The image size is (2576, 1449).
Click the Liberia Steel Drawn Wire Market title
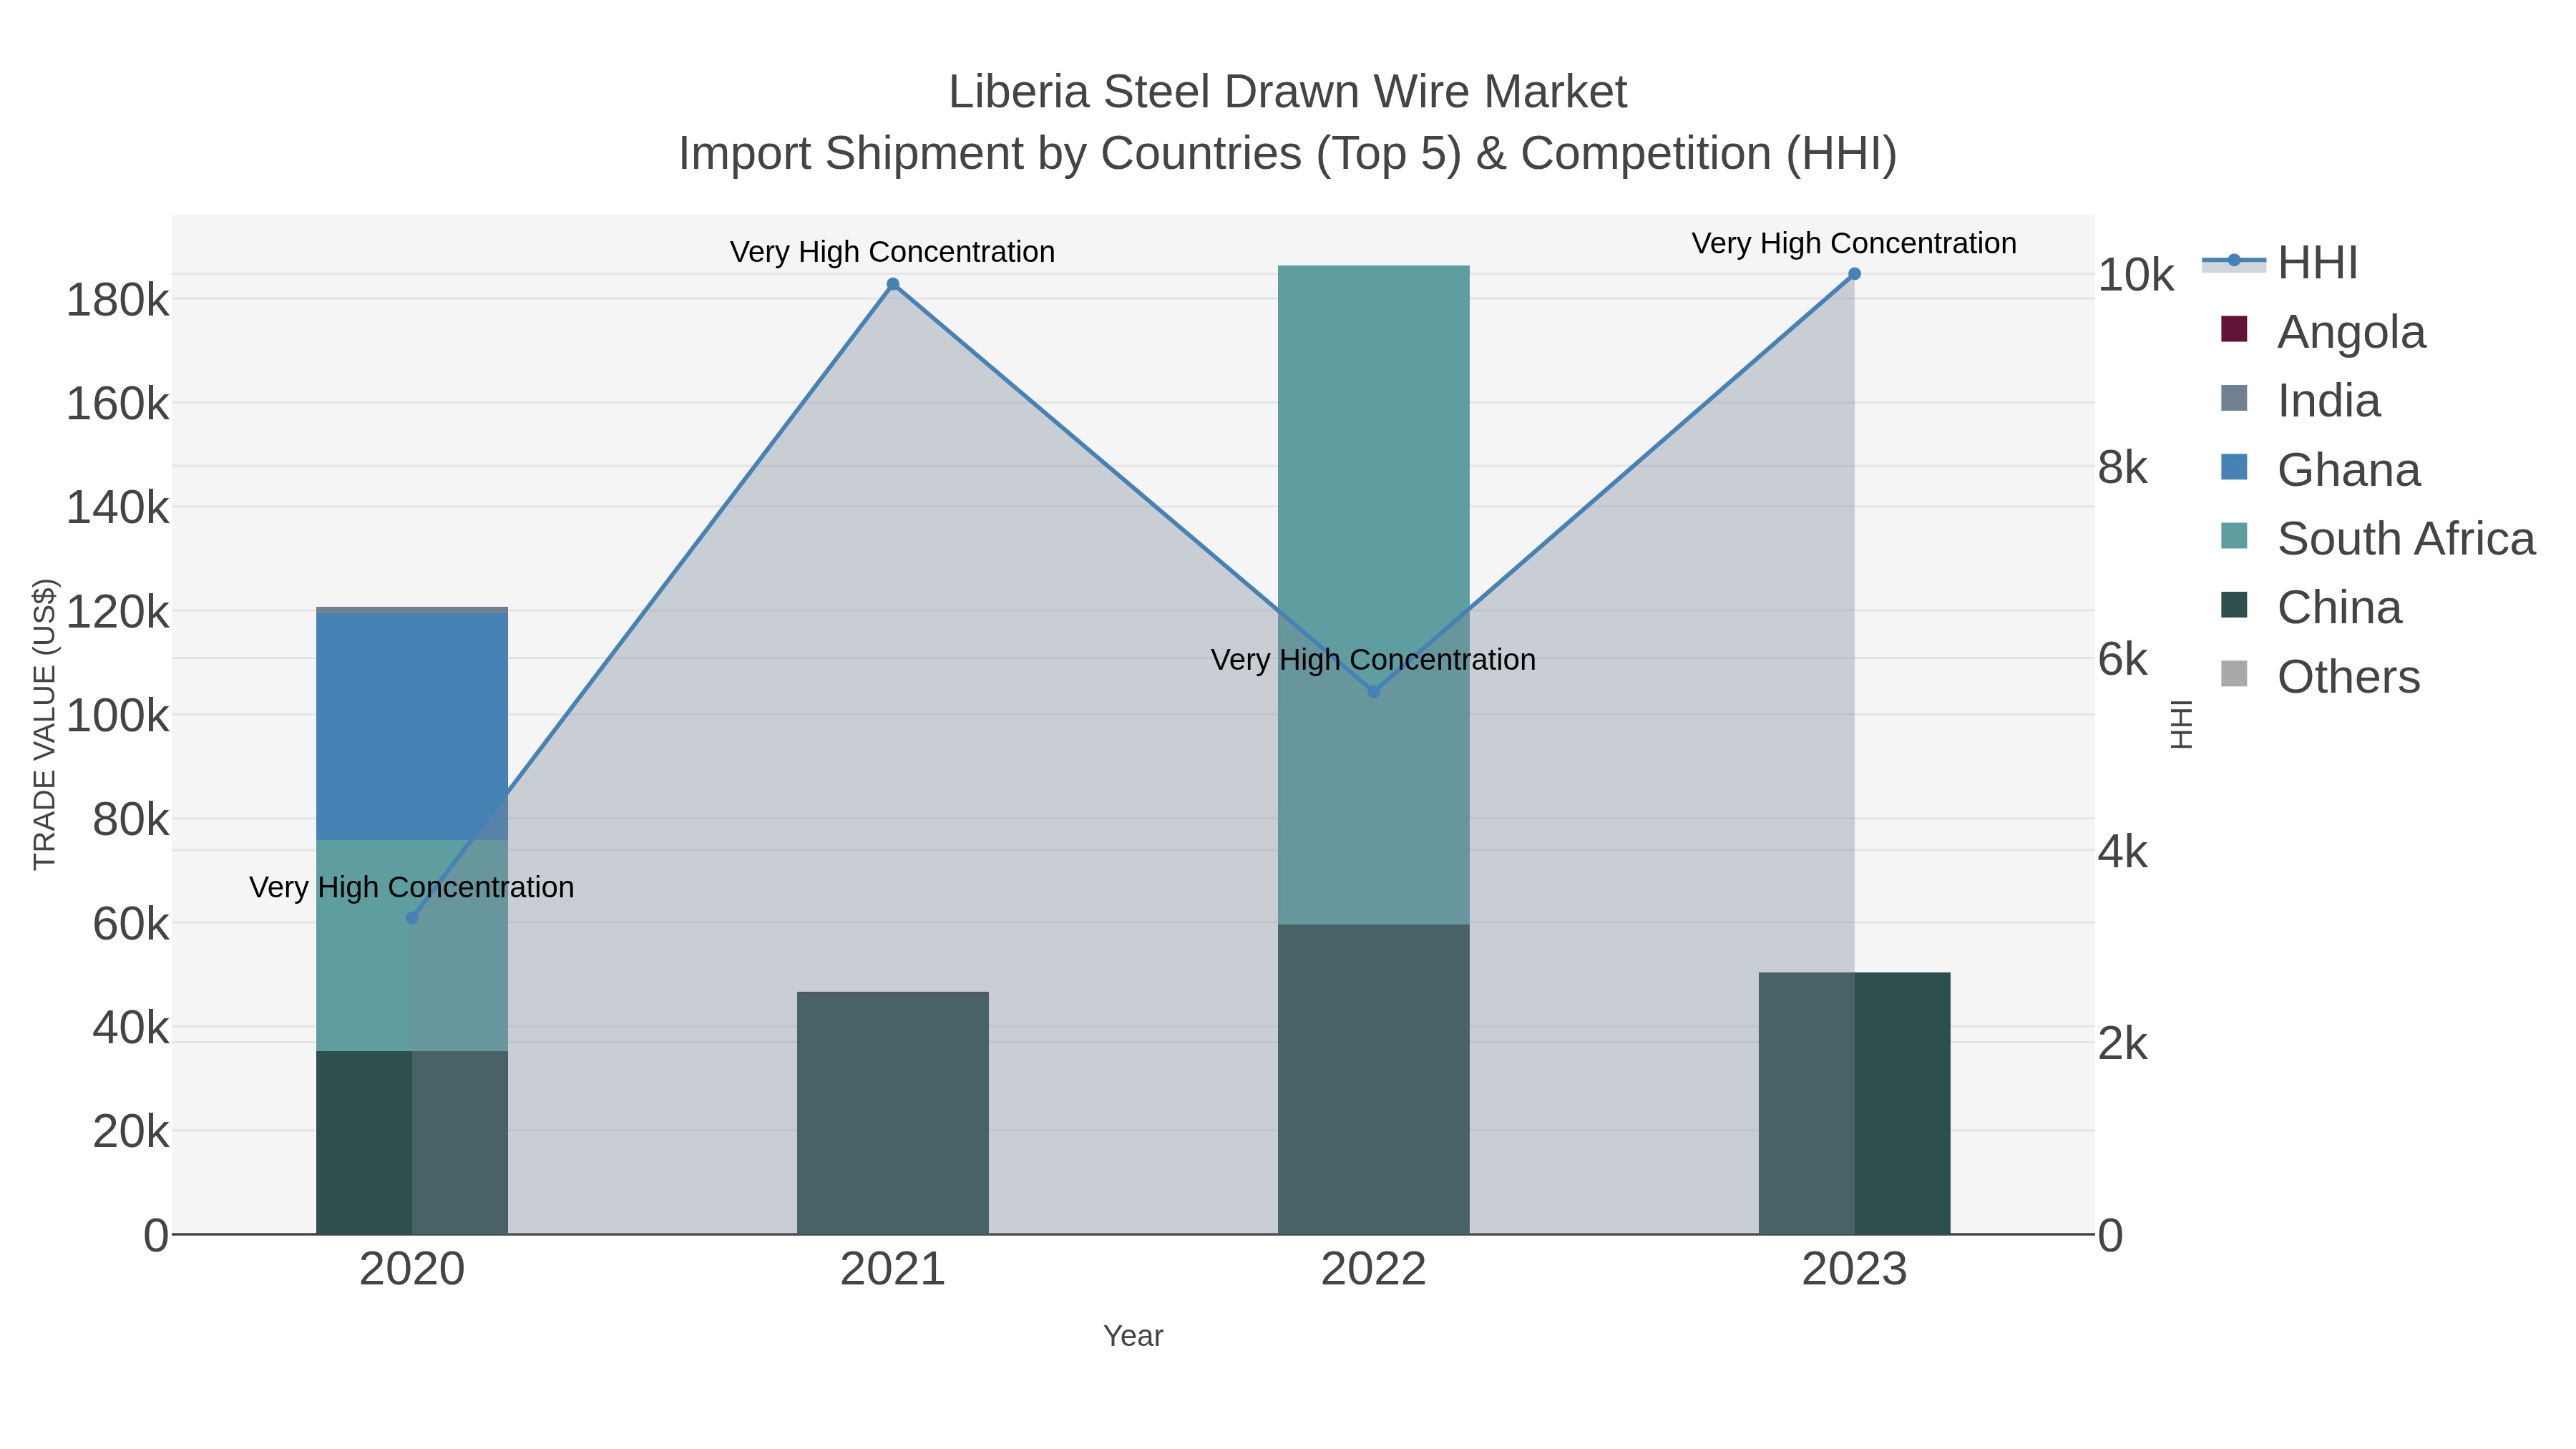tap(1288, 92)
